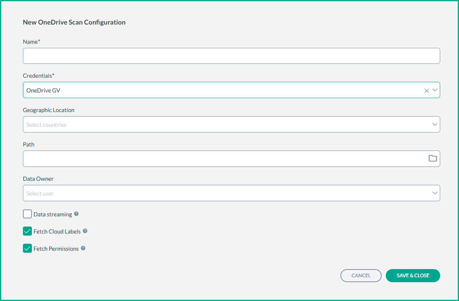459x301 pixels.
Task: Disable the Fetch Permissions checkbox
Action: (27, 249)
